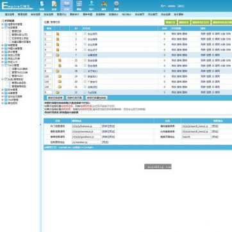Click the file icon of column ID 1
Screen dimensions: 232x232
58,34
